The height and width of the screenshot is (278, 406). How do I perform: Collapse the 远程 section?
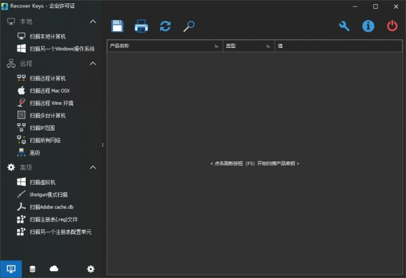(x=93, y=64)
